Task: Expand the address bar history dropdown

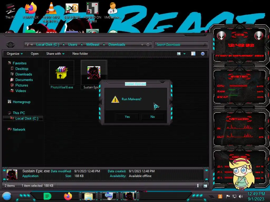Action: pyautogui.click(x=142, y=45)
